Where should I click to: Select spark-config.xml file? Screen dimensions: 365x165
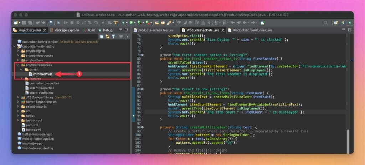39,93
